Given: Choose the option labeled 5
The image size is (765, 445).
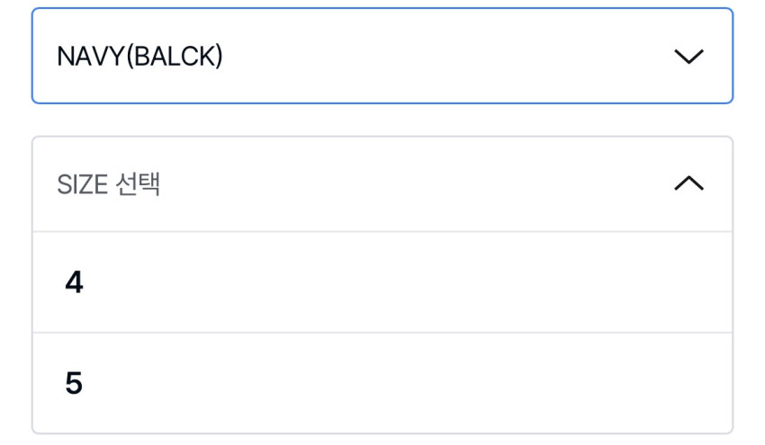Looking at the screenshot, I should tap(74, 384).
